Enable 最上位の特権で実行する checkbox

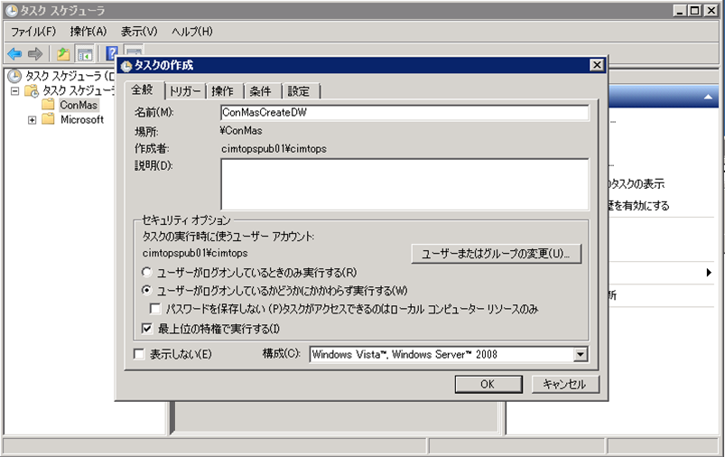[148, 328]
